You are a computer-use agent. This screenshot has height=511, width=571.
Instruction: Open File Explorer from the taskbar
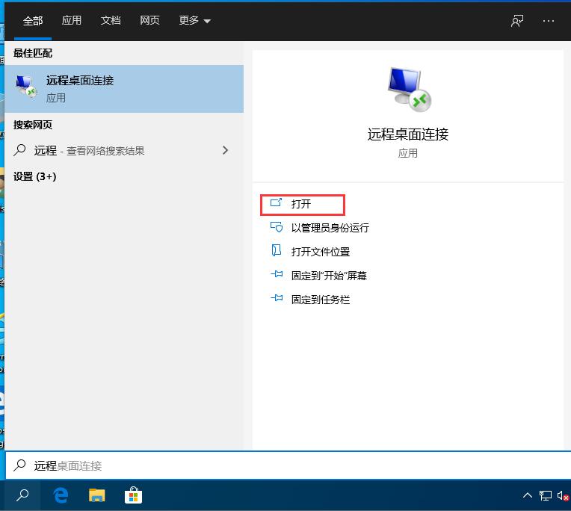click(x=97, y=495)
